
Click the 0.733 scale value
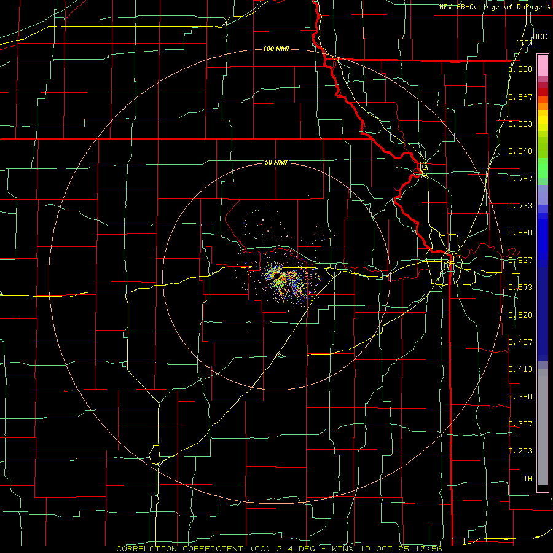click(x=520, y=206)
